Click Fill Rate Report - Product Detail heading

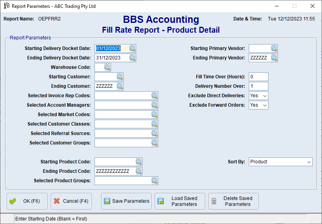(x=161, y=30)
